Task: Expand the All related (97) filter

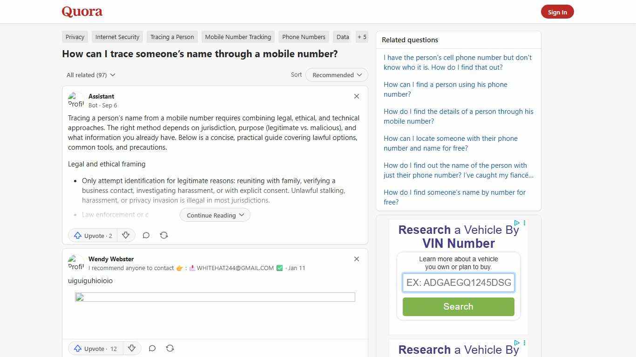Action: [x=91, y=75]
